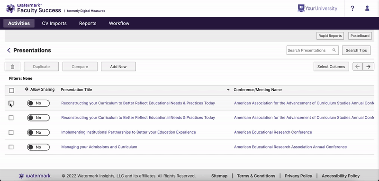
Task: Click the Search Tips button
Action: tap(356, 50)
